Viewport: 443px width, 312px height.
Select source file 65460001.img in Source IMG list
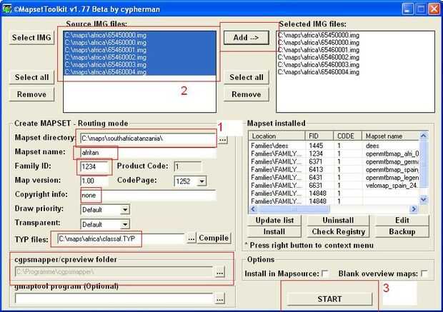[x=139, y=50]
